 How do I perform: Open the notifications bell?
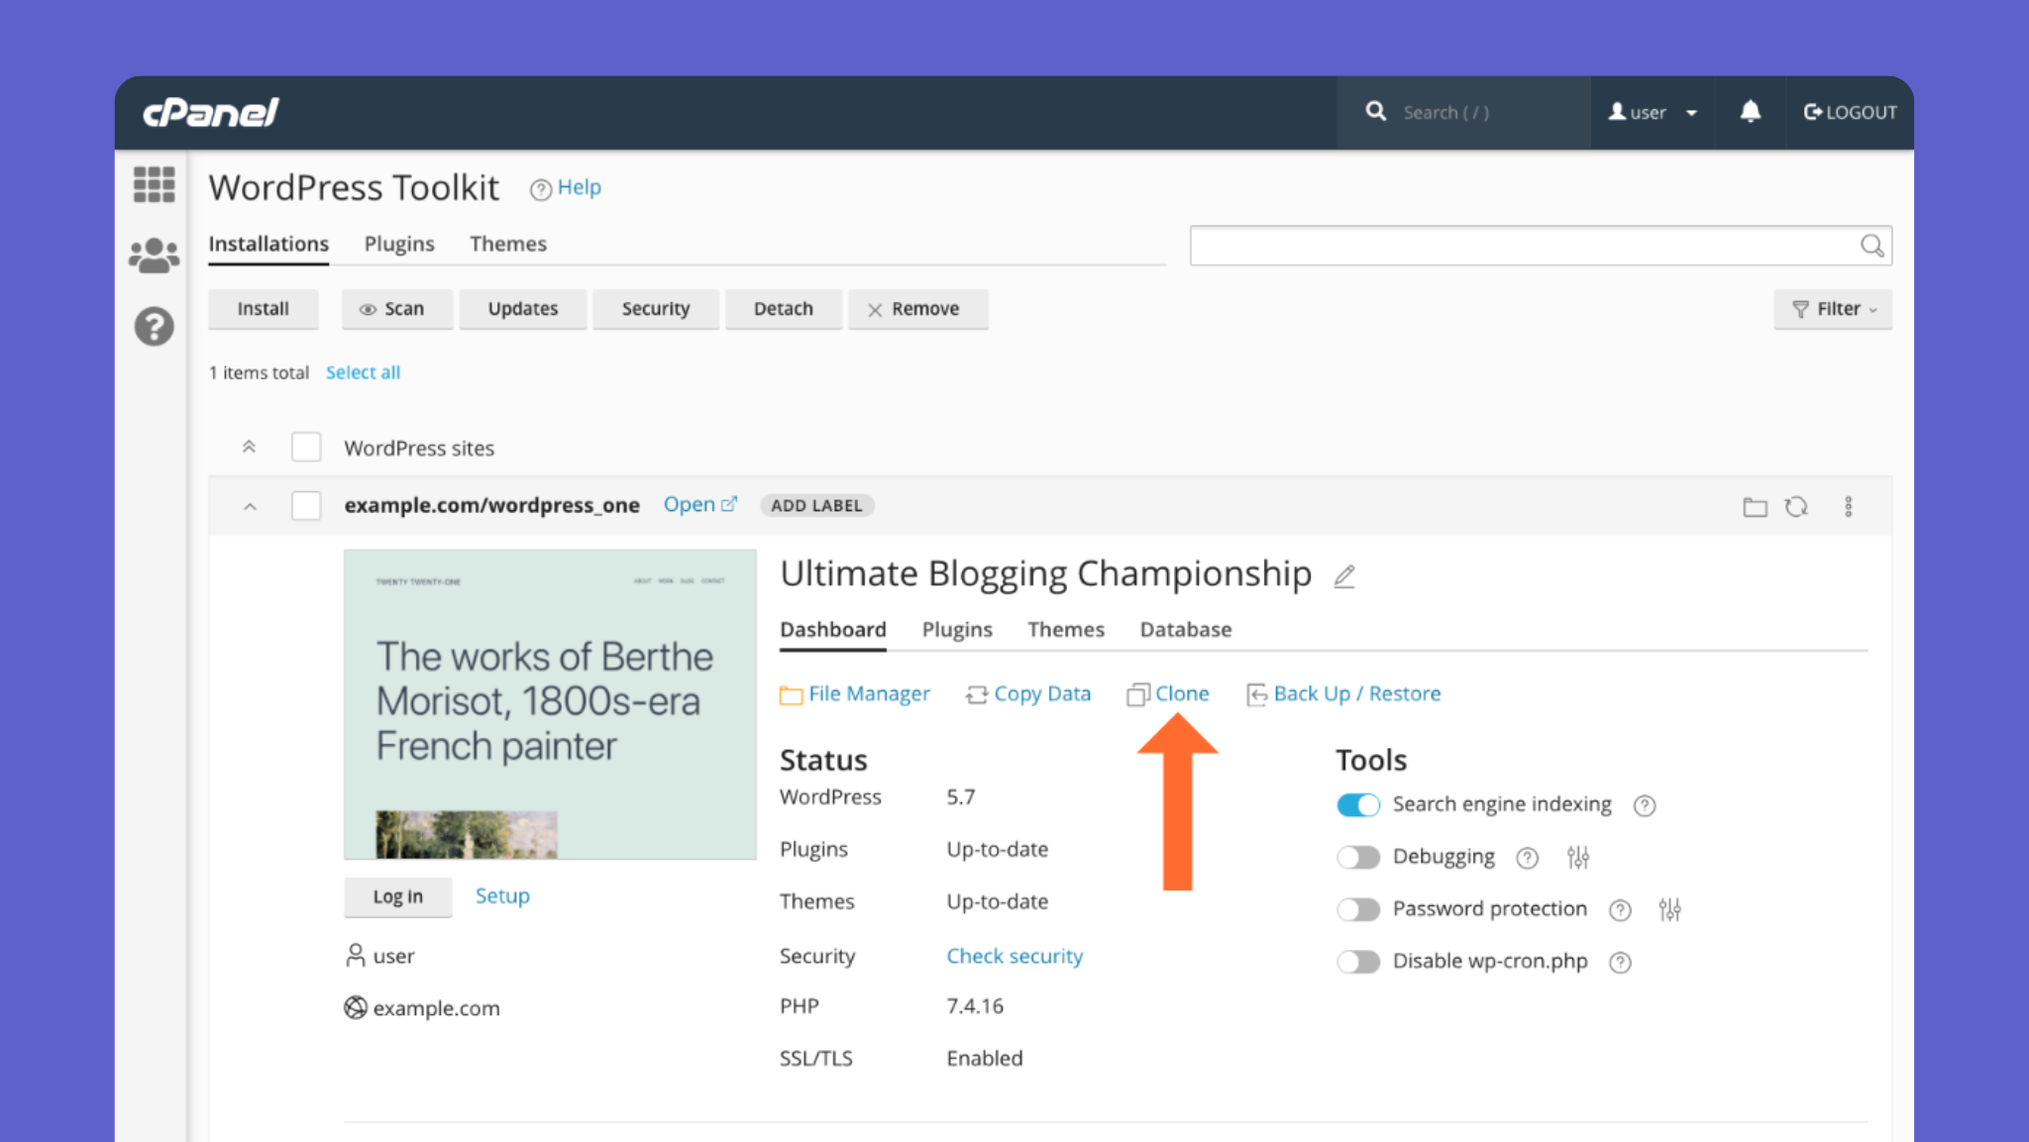[1750, 111]
